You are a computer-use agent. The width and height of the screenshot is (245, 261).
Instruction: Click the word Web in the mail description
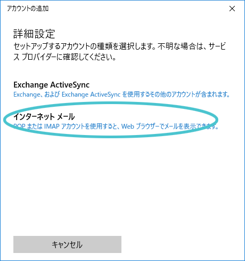[x=128, y=126]
